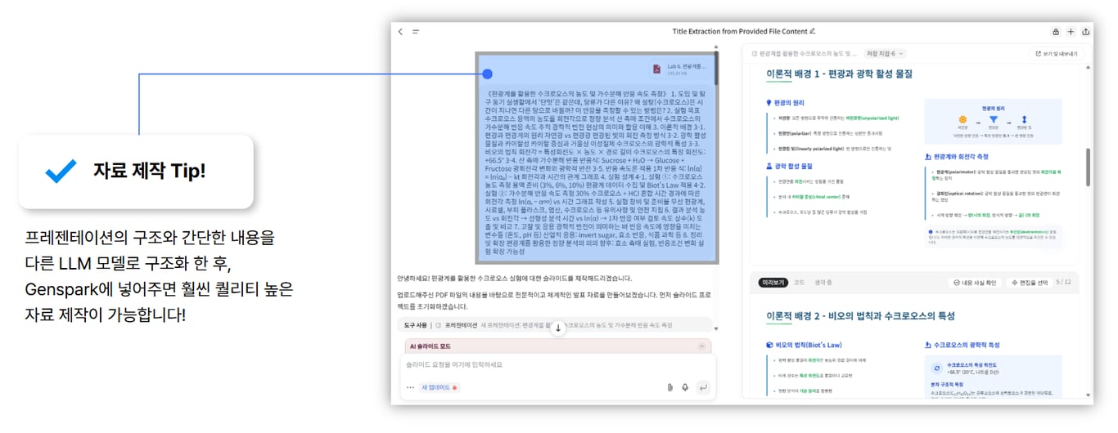Click the 편광계와 회전각 측정 heading

(x=962, y=157)
